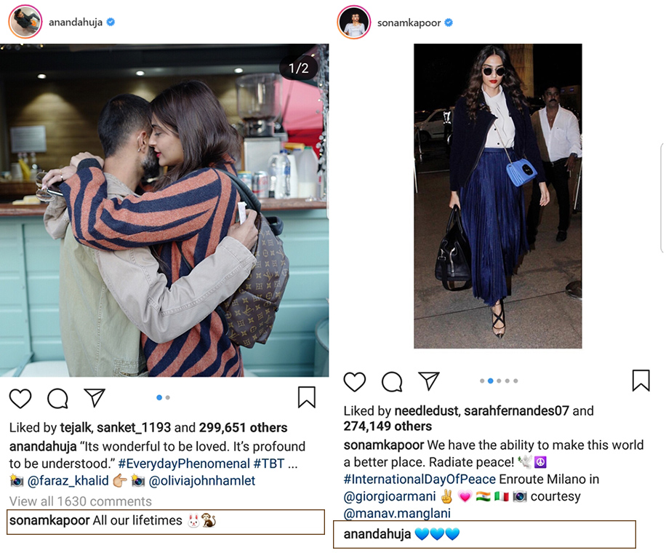Share sonamkapoor's post via paper plane icon
666x553 pixels.
428,381
